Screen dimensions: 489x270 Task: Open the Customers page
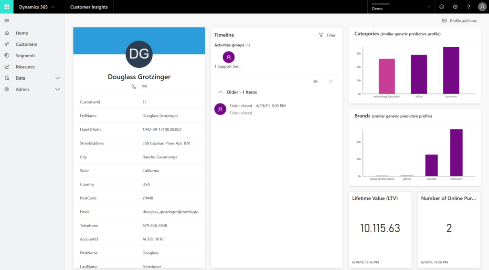point(26,44)
